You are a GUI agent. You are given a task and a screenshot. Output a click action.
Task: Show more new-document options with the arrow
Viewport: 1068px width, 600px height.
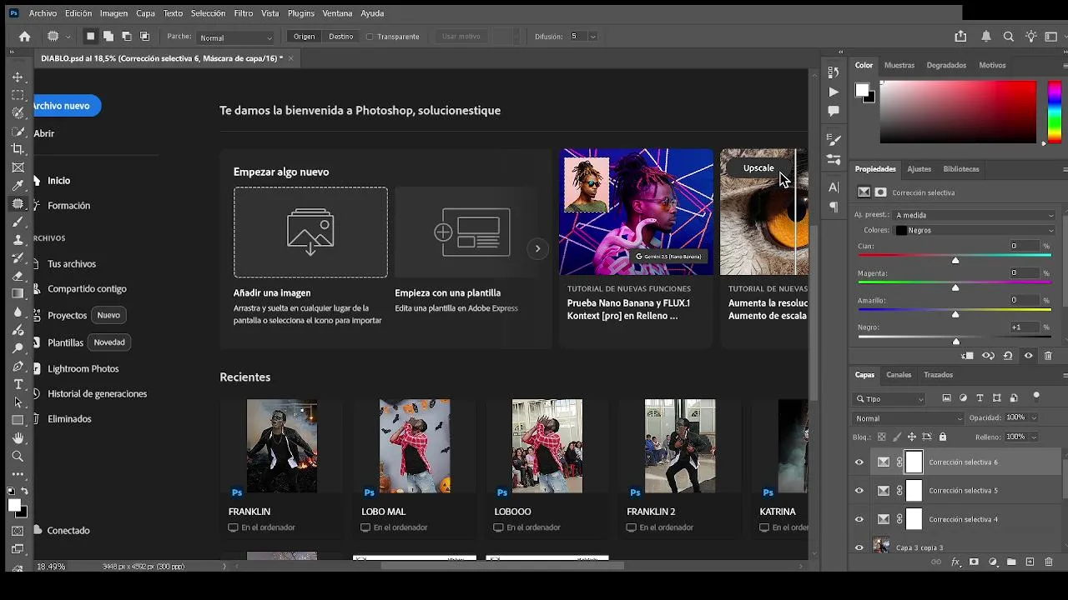[537, 248]
